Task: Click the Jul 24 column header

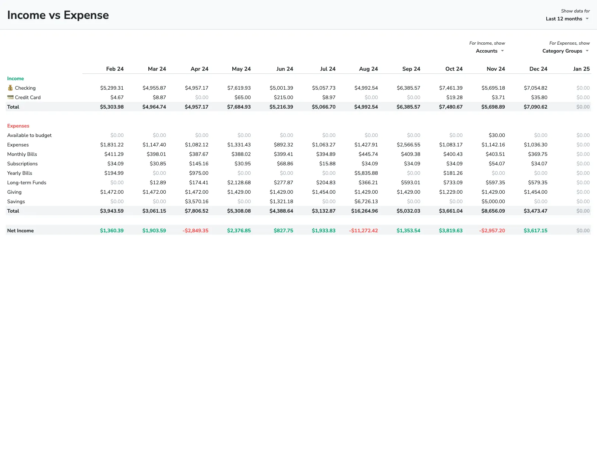Action: point(328,69)
